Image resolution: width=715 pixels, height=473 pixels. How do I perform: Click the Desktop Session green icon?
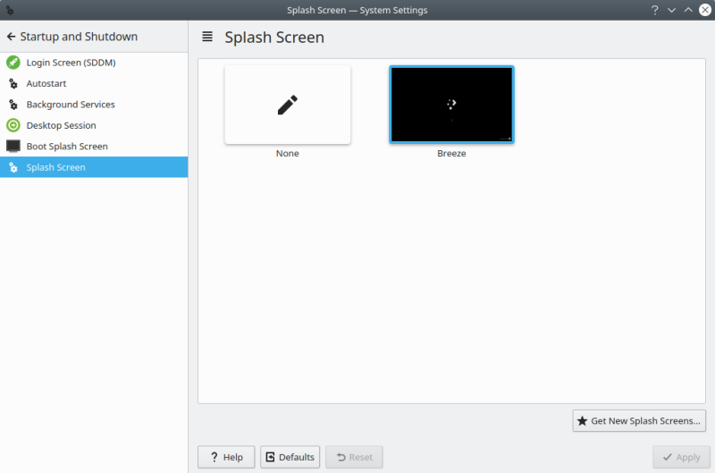(x=13, y=125)
